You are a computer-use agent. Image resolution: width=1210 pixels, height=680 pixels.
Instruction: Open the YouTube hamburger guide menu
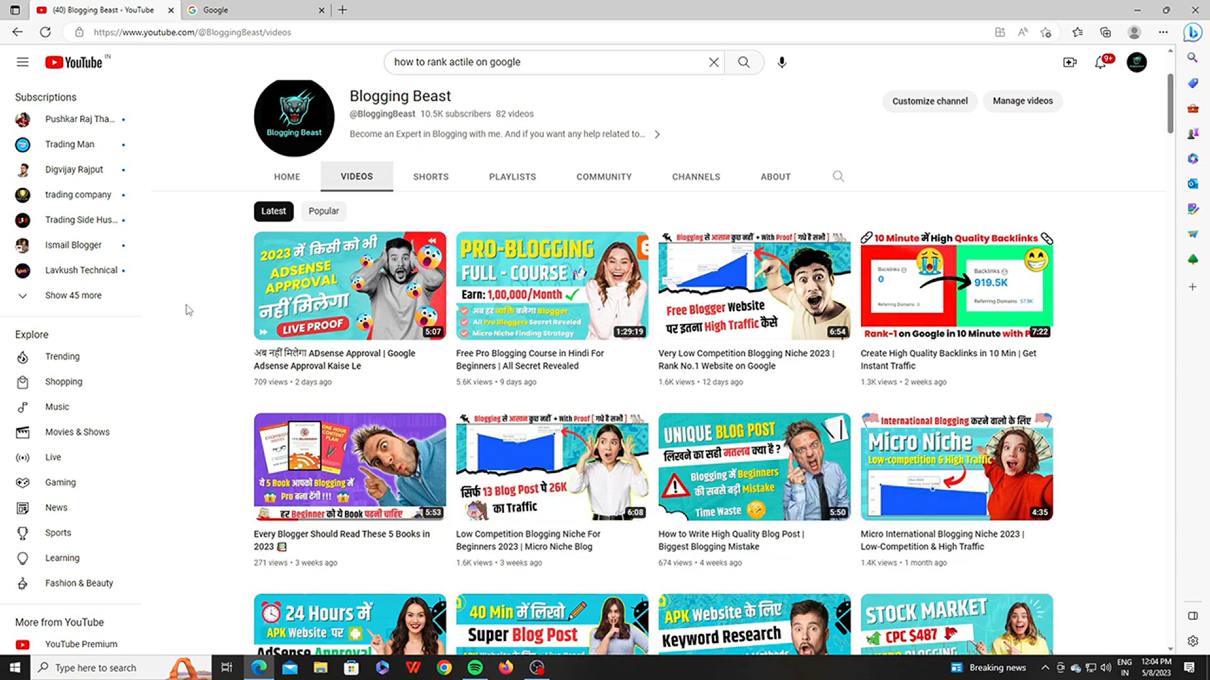pyautogui.click(x=23, y=62)
